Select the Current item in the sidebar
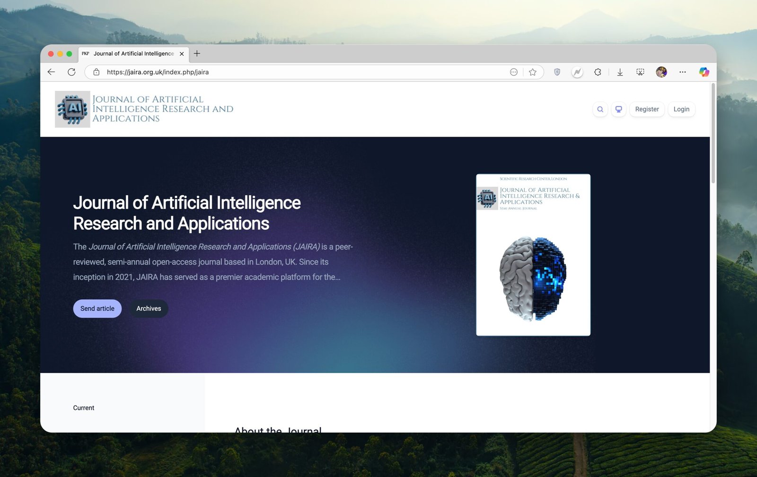757x477 pixels. 84,408
